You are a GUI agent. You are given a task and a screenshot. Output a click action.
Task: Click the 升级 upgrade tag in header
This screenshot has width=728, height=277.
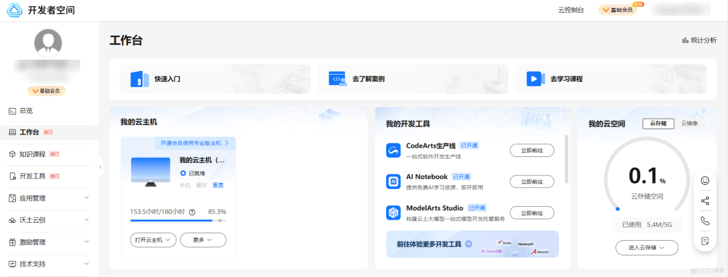pyautogui.click(x=638, y=4)
